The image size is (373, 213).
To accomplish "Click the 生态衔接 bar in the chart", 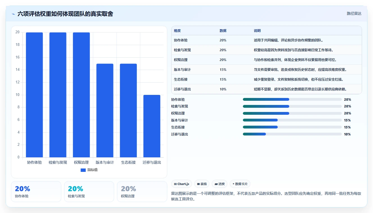I will pos(128,111).
